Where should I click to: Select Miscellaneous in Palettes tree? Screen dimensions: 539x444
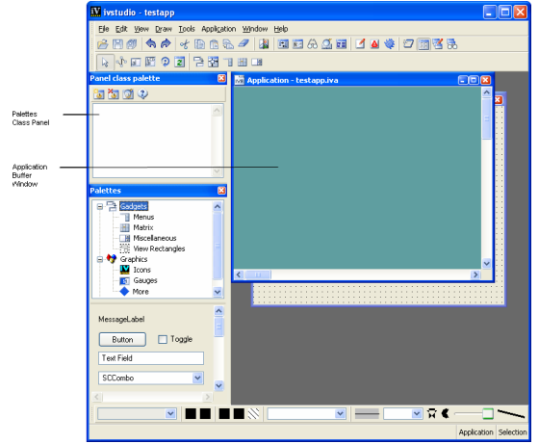[155, 238]
